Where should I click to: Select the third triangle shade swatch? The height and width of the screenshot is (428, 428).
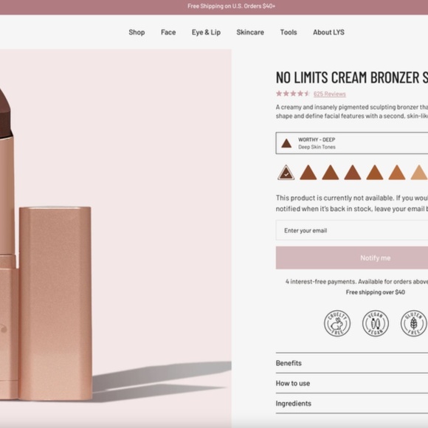tap(331, 173)
